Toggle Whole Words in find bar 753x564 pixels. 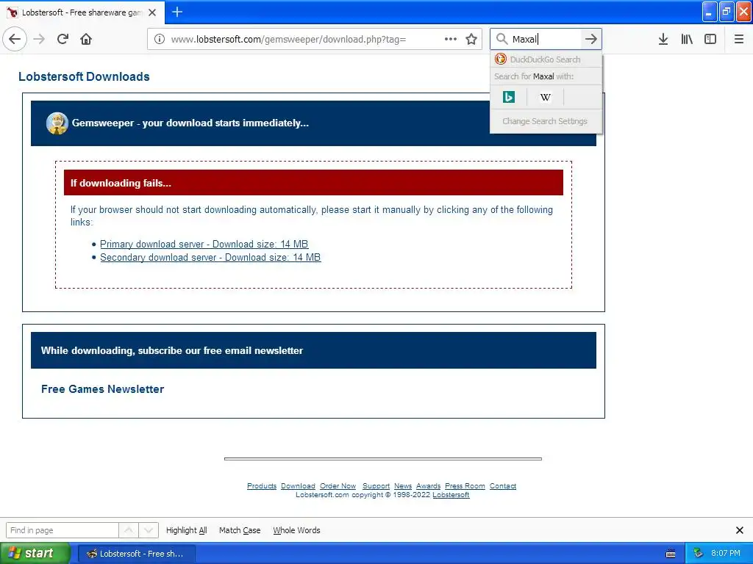click(x=296, y=530)
